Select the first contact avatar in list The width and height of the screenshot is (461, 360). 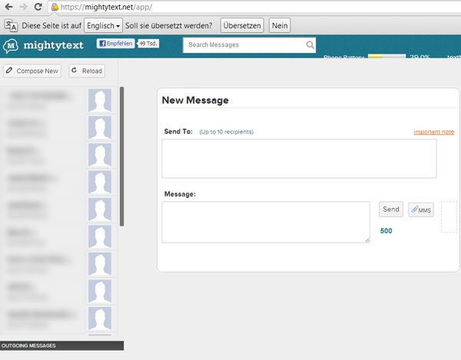point(100,101)
